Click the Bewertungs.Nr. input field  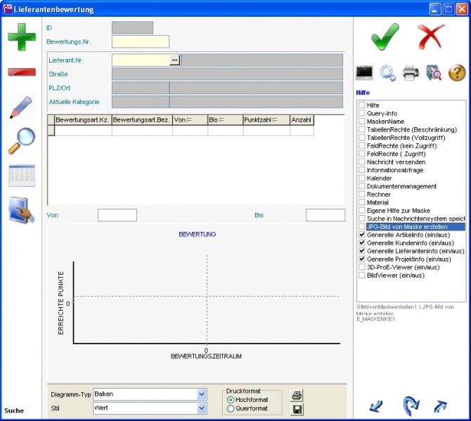141,41
